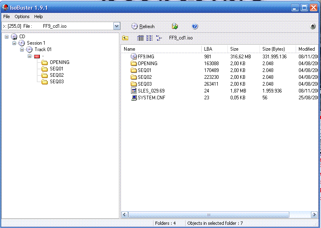321x228 pixels.
Task: Click the 1.959.936 byte size cell
Action: point(272,91)
